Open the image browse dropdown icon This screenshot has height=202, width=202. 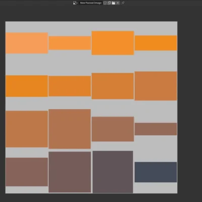(x=76, y=3)
